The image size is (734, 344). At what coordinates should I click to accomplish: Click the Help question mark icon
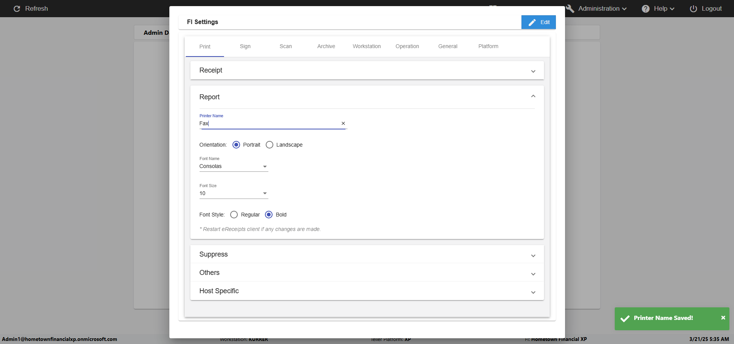pyautogui.click(x=645, y=9)
